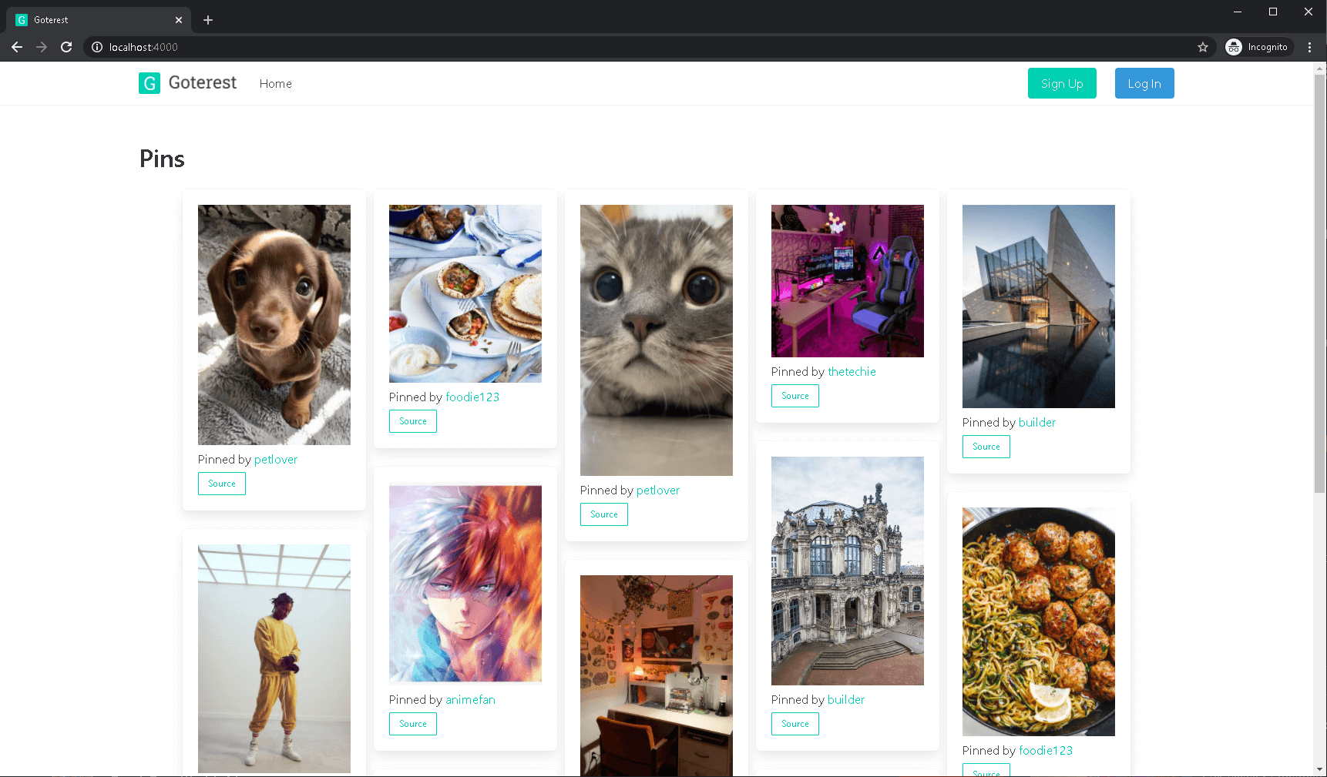
Task: Click Source button under anime pin
Action: click(413, 724)
